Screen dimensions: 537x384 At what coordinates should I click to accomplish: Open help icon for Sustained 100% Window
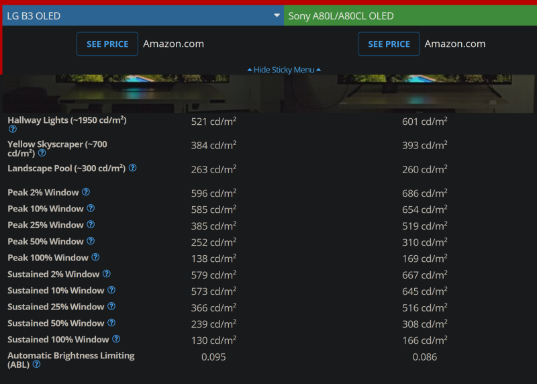pyautogui.click(x=116, y=339)
